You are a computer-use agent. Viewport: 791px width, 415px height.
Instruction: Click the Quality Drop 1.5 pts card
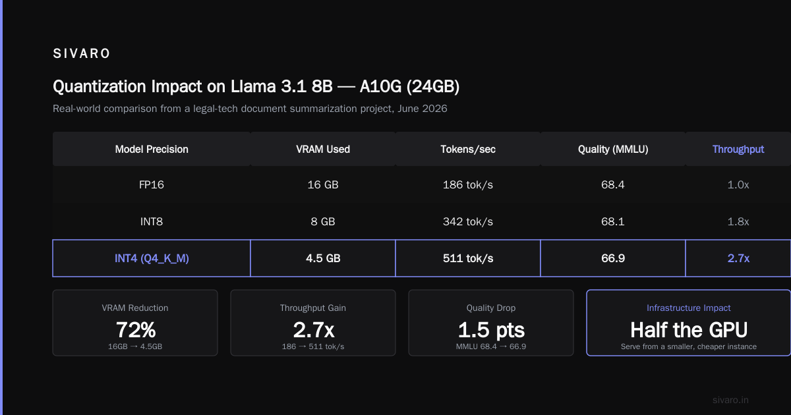pos(491,323)
